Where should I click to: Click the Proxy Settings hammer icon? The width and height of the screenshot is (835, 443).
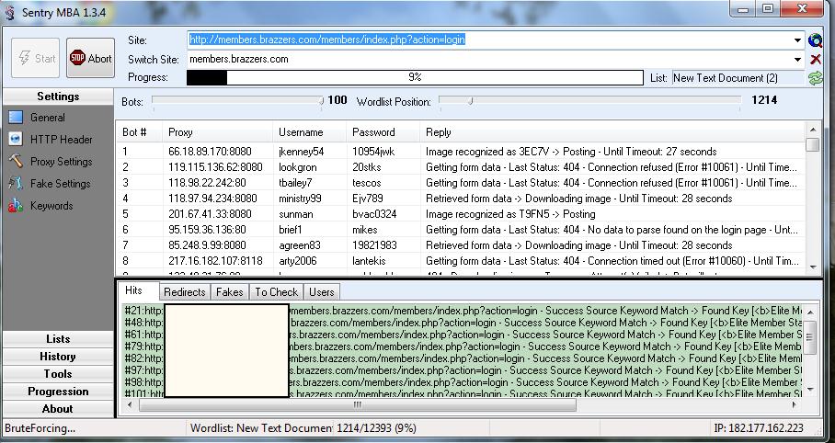tap(16, 161)
